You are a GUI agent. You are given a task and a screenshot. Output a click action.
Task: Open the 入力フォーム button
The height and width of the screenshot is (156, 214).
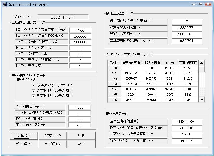[53, 135]
